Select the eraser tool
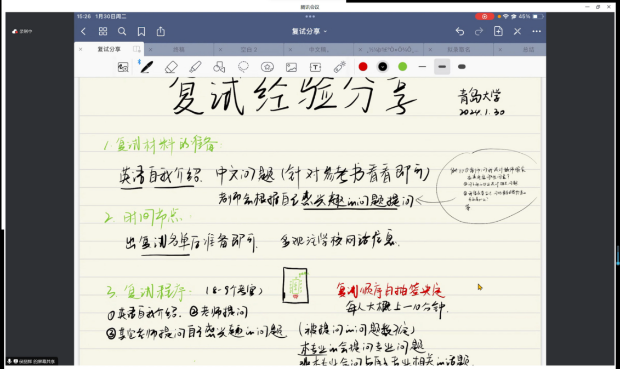This screenshot has width=620, height=369. (171, 67)
